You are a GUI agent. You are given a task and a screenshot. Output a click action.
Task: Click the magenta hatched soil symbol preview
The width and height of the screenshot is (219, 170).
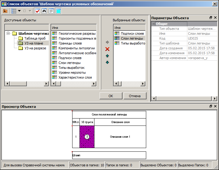click(x=87, y=137)
